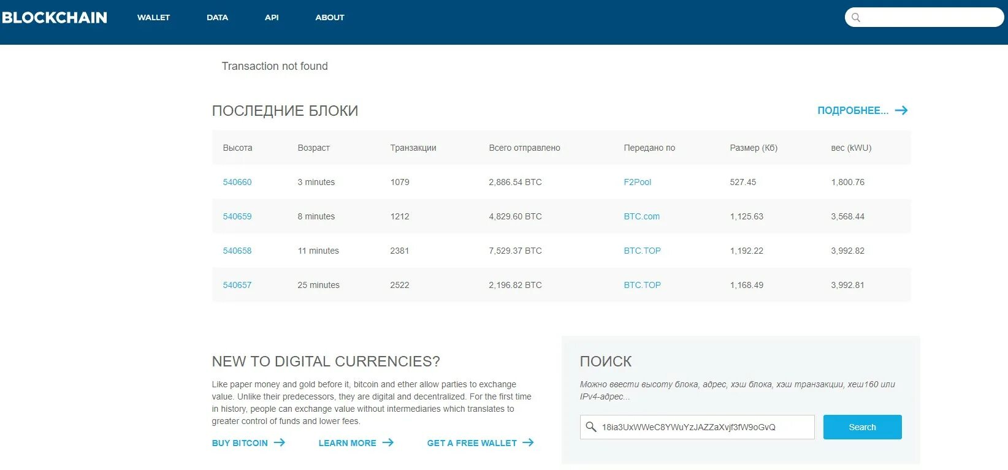Viewport: 1008px width, 470px height.
Task: Focus the header search box
Action: tap(924, 18)
